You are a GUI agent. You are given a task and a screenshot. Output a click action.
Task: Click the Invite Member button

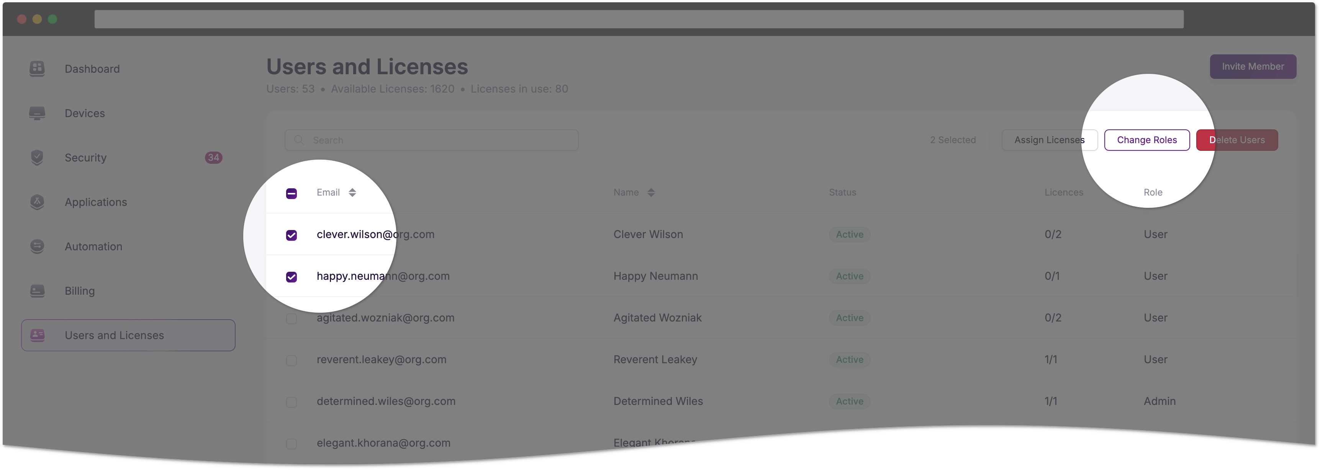click(1253, 67)
